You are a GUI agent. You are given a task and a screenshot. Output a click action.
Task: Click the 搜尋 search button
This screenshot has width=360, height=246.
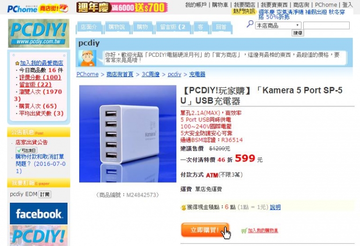click(x=298, y=33)
